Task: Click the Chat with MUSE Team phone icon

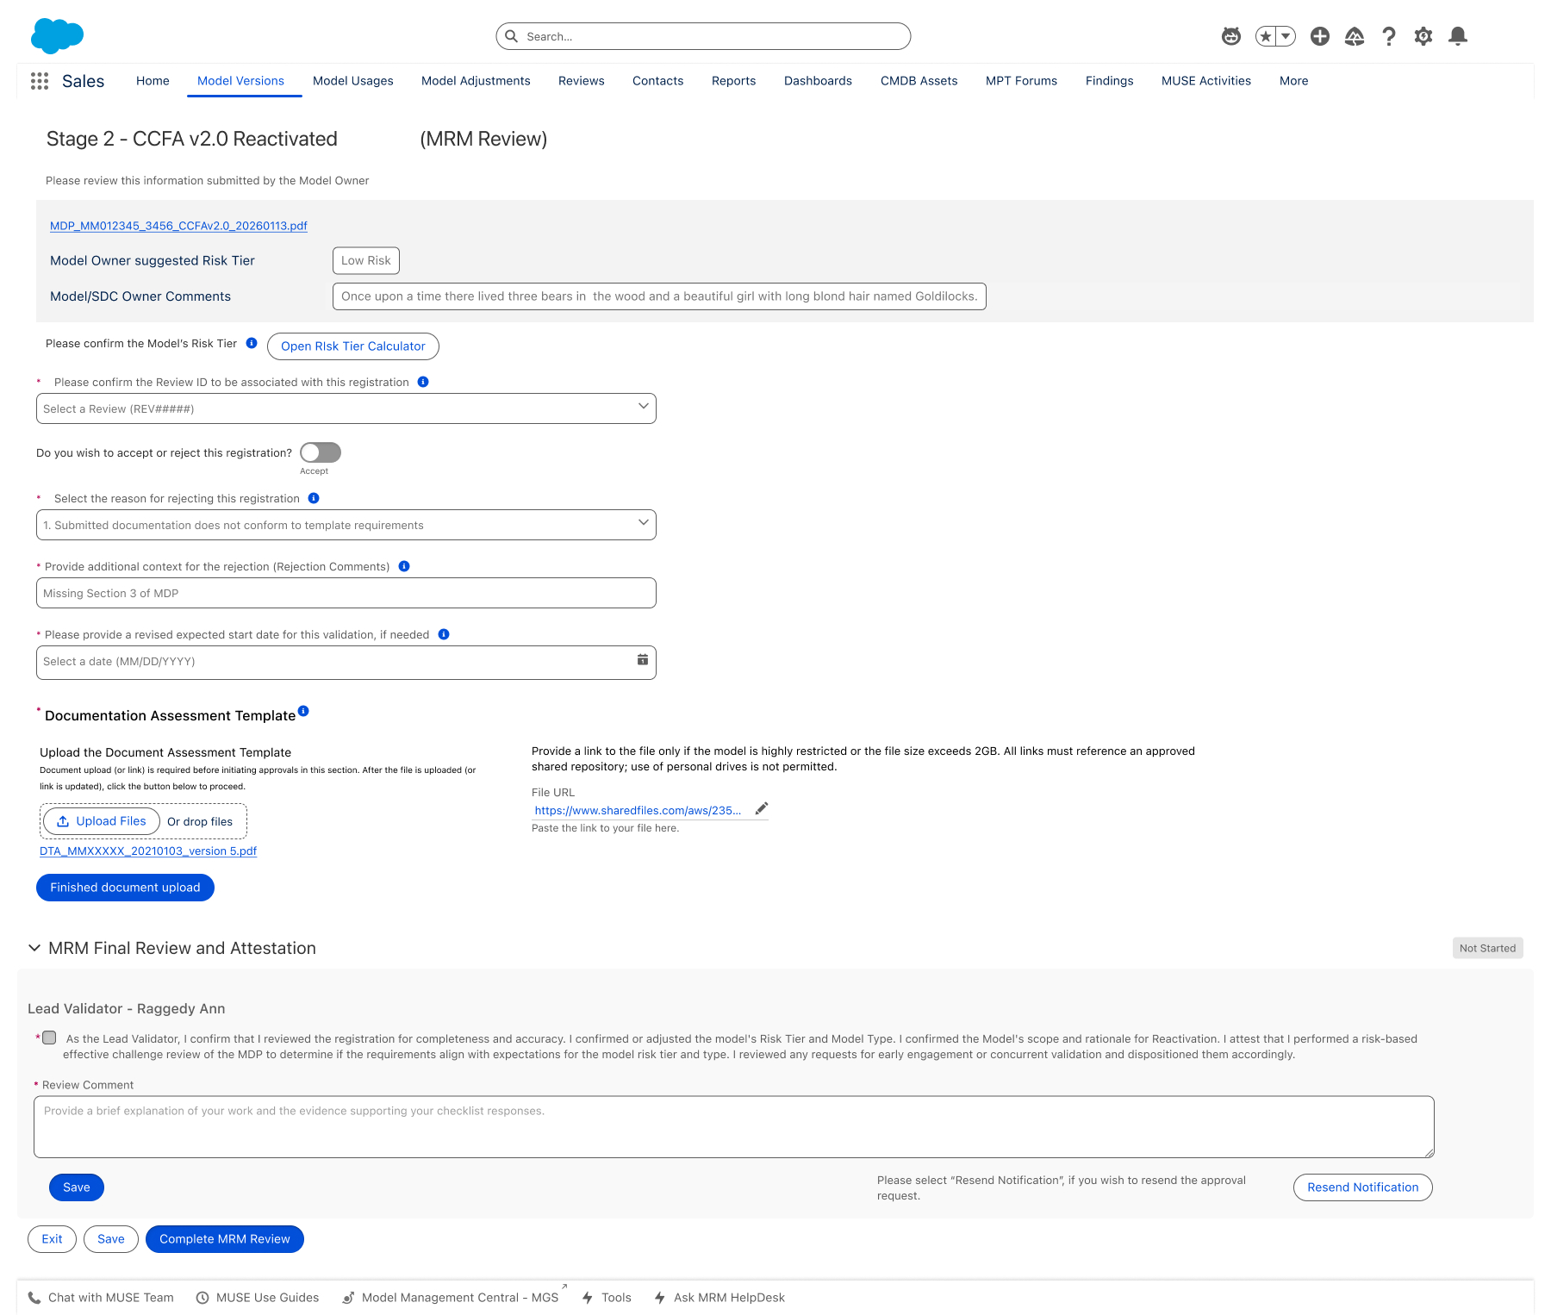Action: click(34, 1298)
